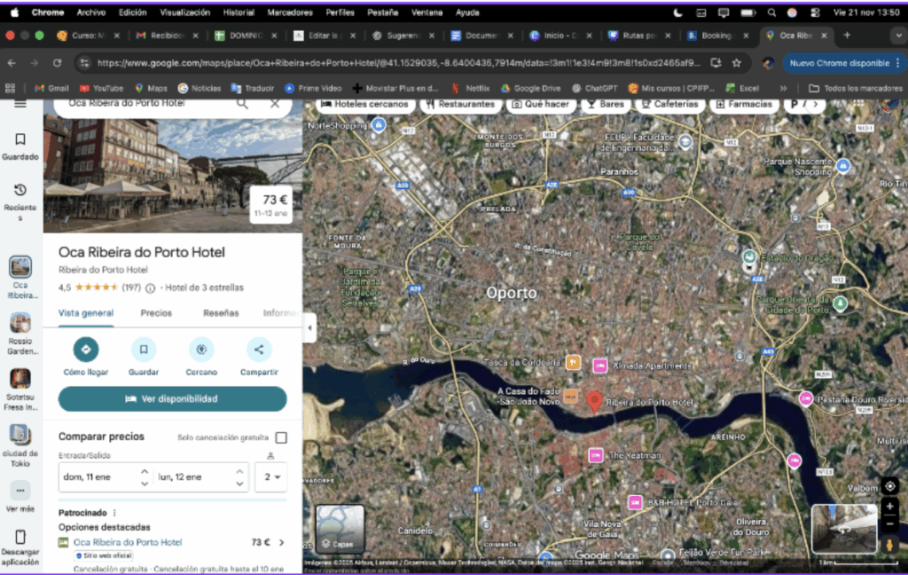
Task: Share the place with Compartir icon
Action: (259, 350)
